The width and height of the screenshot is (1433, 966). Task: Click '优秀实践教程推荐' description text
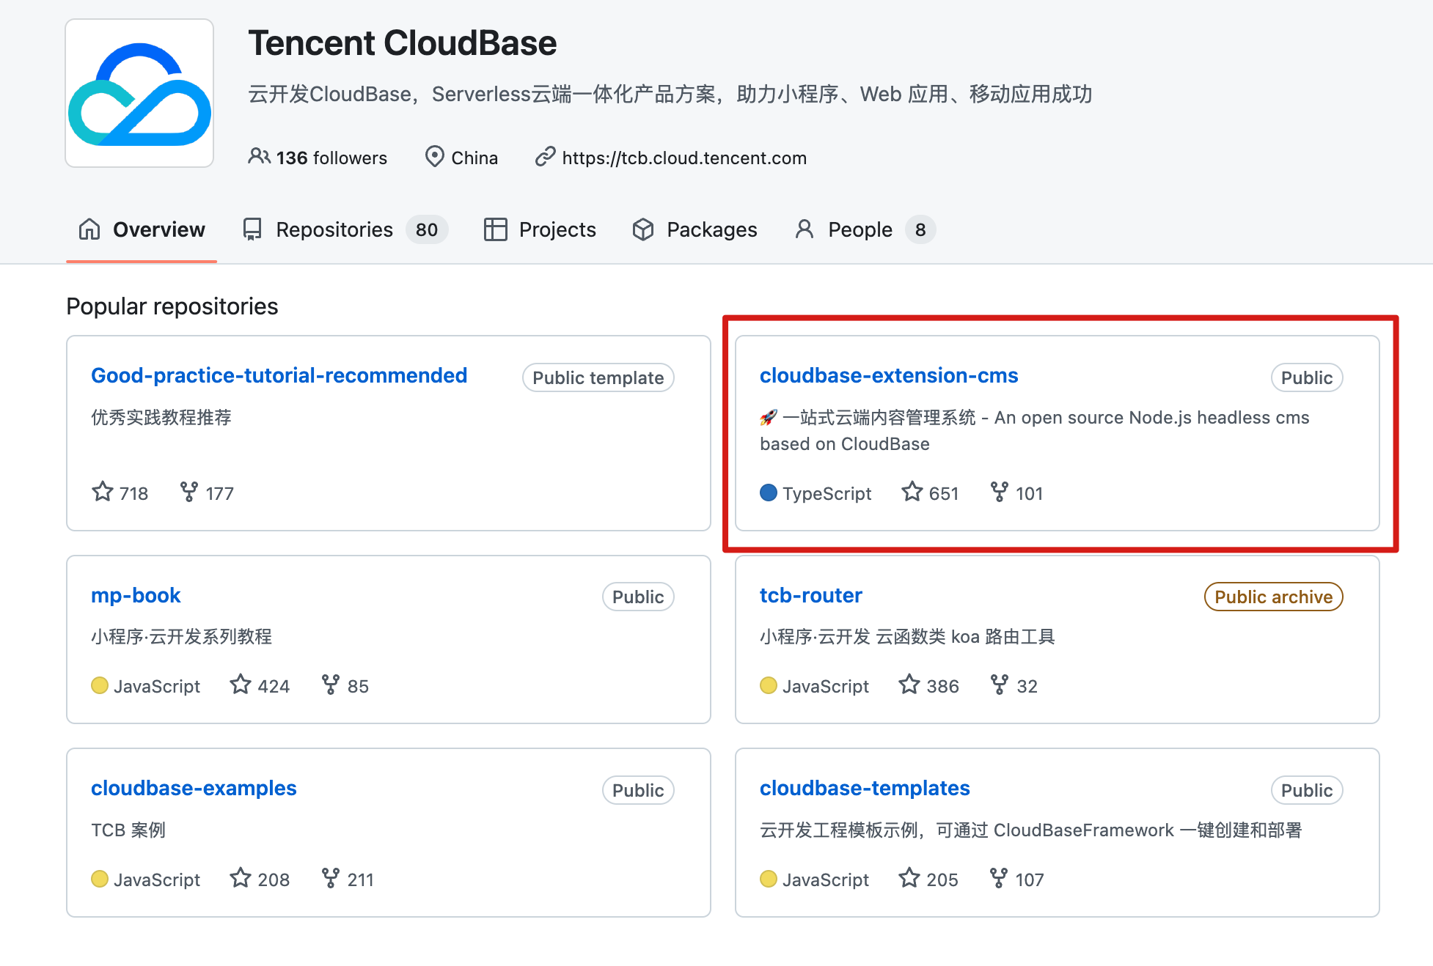(x=161, y=417)
